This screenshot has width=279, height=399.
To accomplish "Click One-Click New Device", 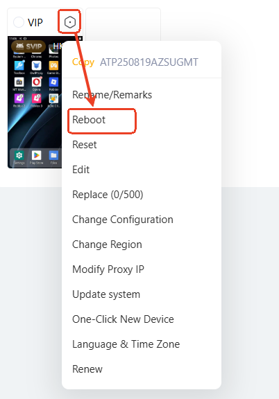I will pos(123,319).
